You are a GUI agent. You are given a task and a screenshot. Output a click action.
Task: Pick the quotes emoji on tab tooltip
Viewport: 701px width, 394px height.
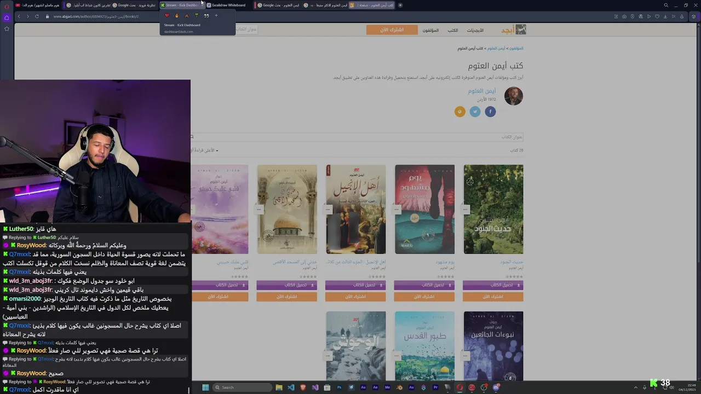coord(206,16)
